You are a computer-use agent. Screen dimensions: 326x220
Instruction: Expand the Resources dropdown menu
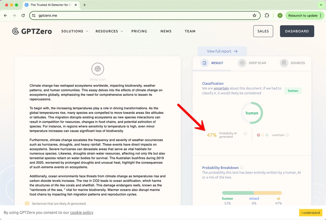click(109, 31)
